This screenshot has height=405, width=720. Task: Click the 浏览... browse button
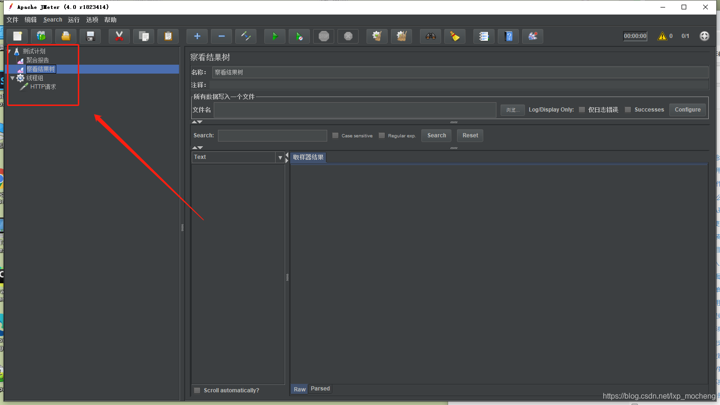click(x=513, y=110)
